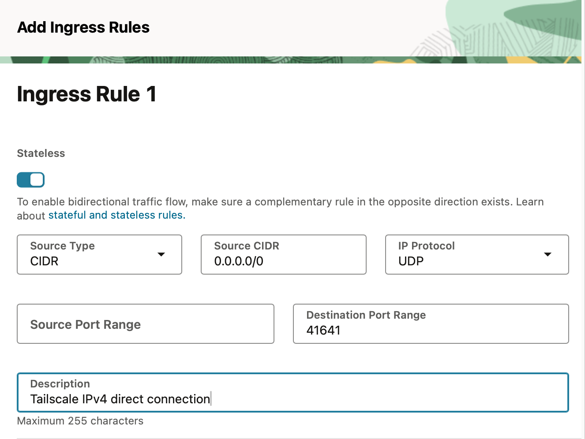This screenshot has height=439, width=585.
Task: Click the Source Type dropdown arrow
Action: [x=161, y=254]
